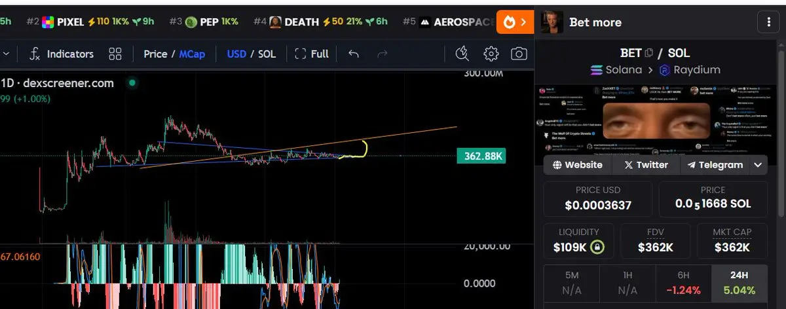
Task: Open trending token #4 DEATH
Action: click(x=320, y=22)
